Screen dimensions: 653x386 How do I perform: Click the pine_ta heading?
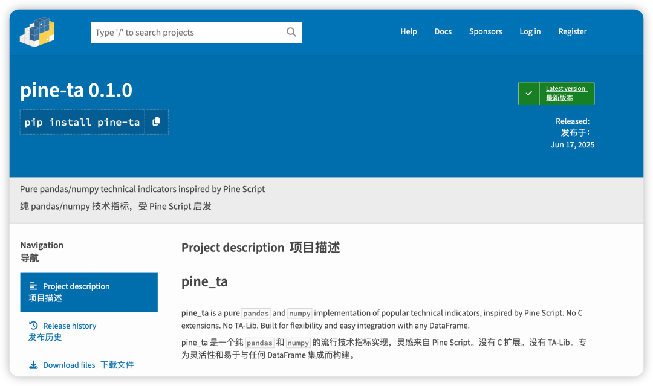pos(204,281)
